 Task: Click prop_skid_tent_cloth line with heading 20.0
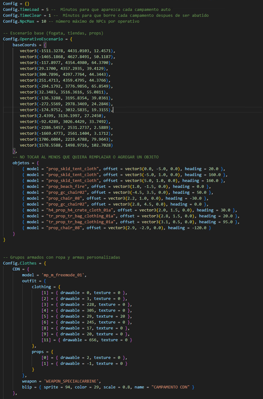(x=124, y=169)
